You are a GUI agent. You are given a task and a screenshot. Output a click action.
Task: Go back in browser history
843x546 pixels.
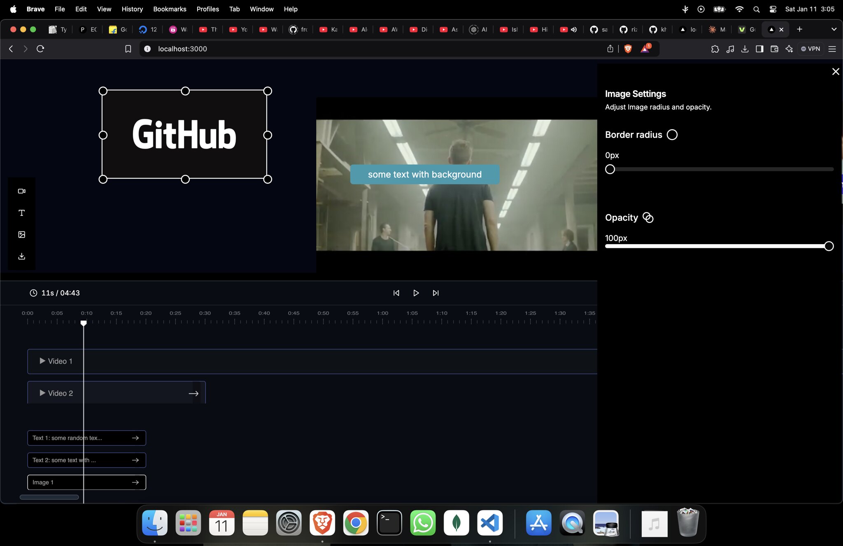tap(11, 49)
